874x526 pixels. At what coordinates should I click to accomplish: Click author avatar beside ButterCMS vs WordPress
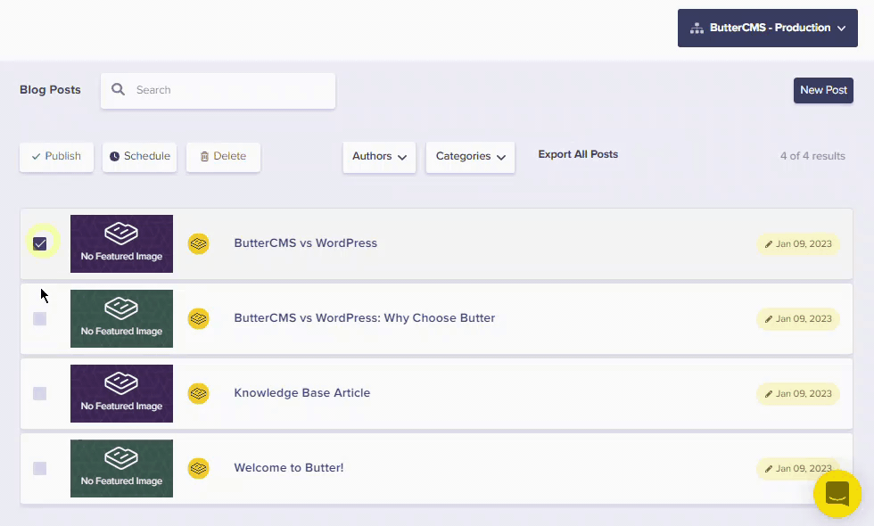click(198, 243)
